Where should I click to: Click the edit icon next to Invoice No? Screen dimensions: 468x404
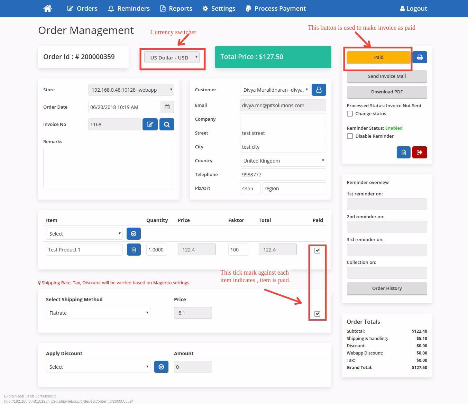[150, 125]
